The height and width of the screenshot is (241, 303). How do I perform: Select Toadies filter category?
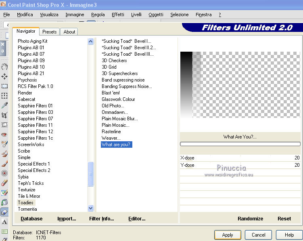25,203
